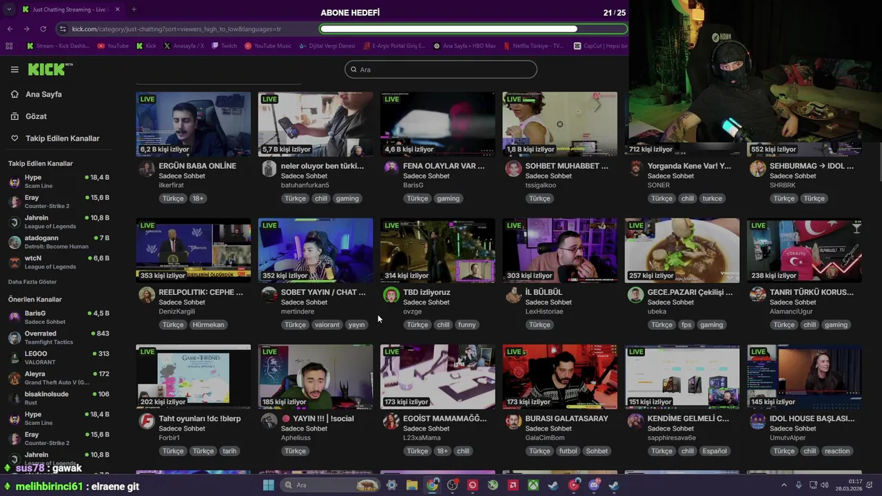
Task: Close the Just Chatting Streaming tab
Action: pyautogui.click(x=117, y=10)
